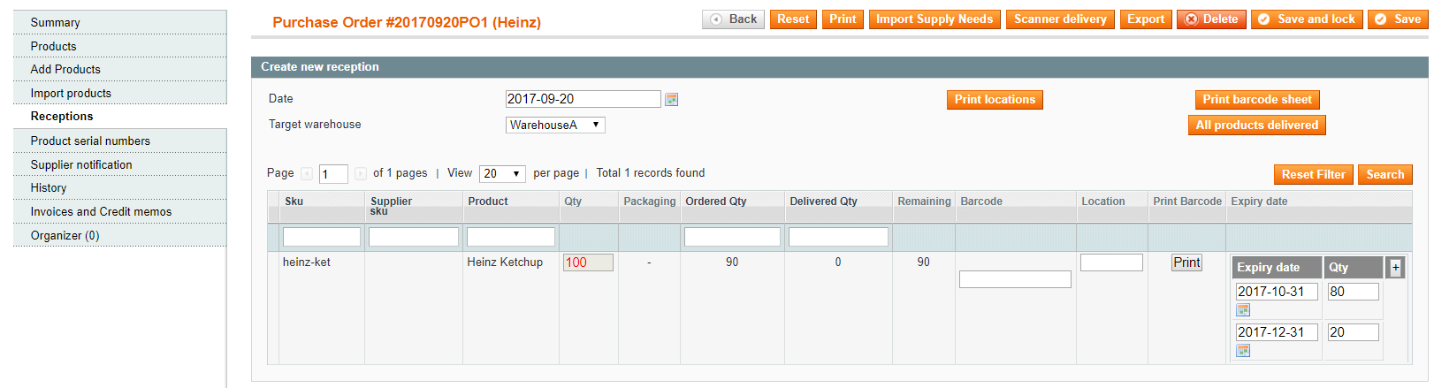Print barcode for Heinz Ketchup row

[1186, 262]
